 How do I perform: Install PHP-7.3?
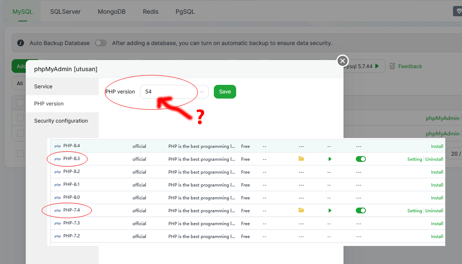(x=437, y=223)
